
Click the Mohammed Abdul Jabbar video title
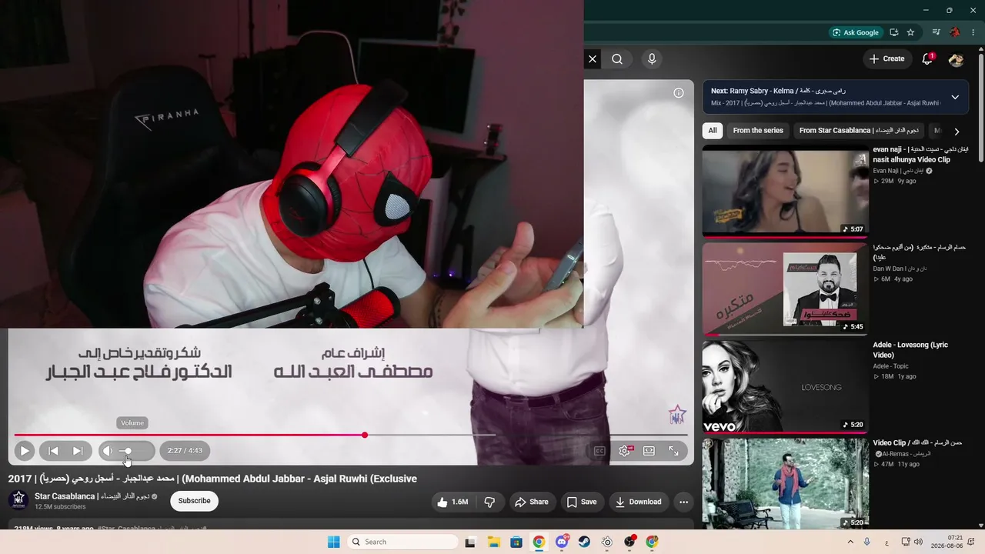click(212, 479)
